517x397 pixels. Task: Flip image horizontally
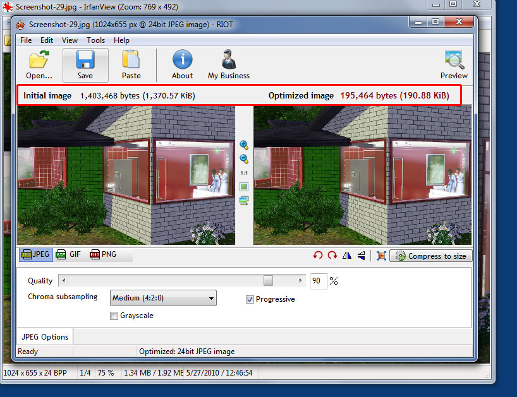coord(346,256)
